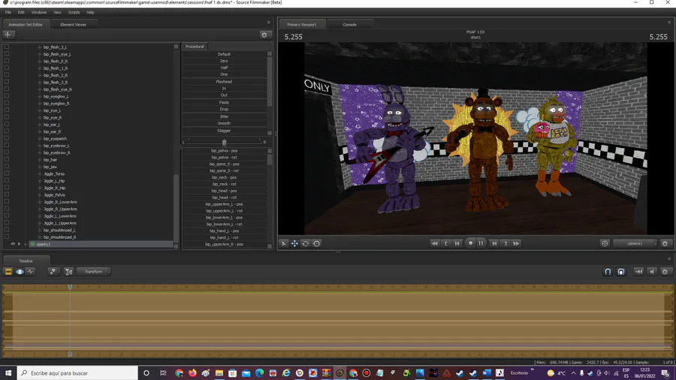Open the timeline gear settings

pos(665,271)
